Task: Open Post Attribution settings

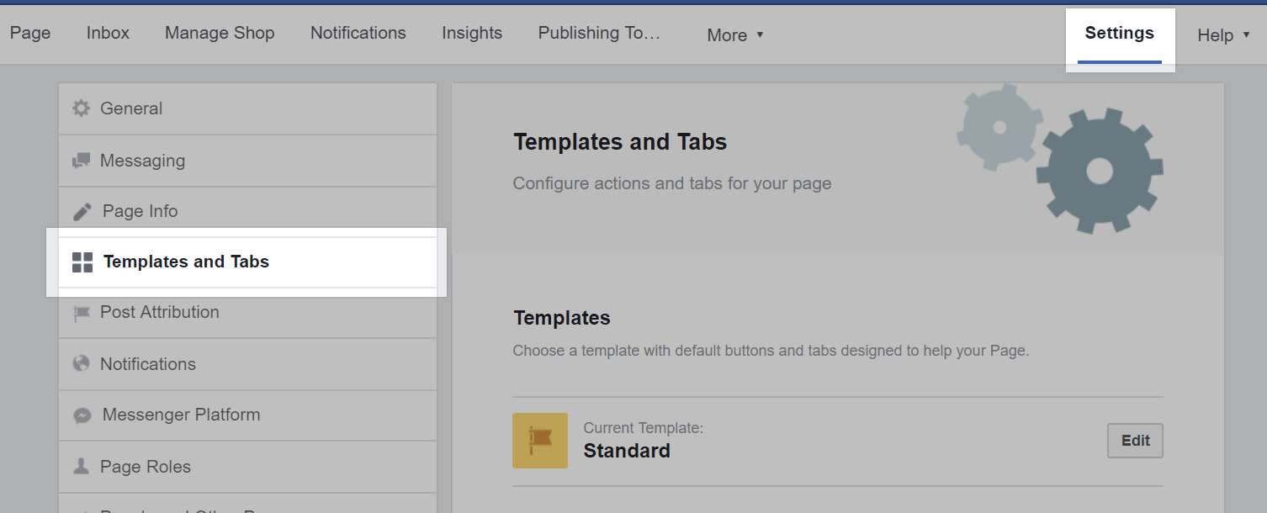Action: (x=160, y=312)
